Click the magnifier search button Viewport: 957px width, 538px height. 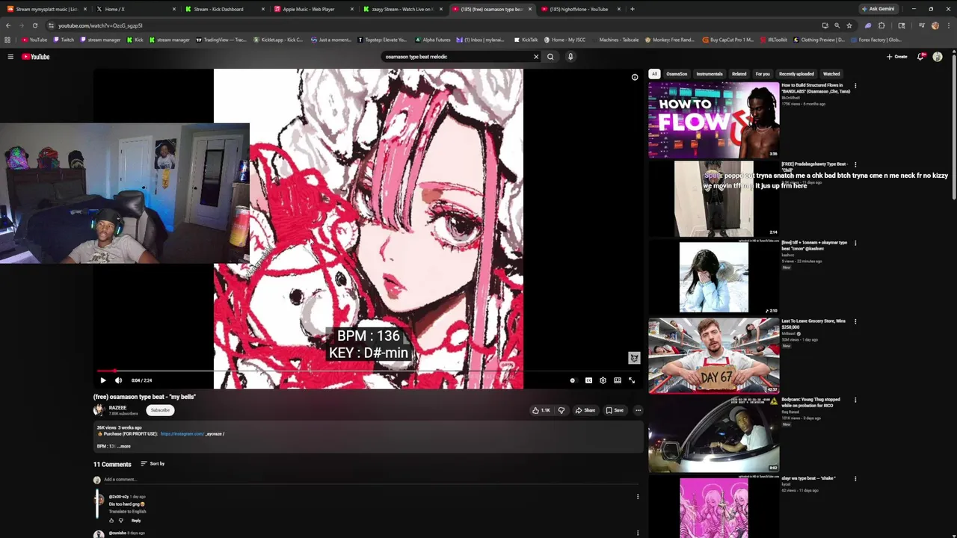[x=550, y=57]
